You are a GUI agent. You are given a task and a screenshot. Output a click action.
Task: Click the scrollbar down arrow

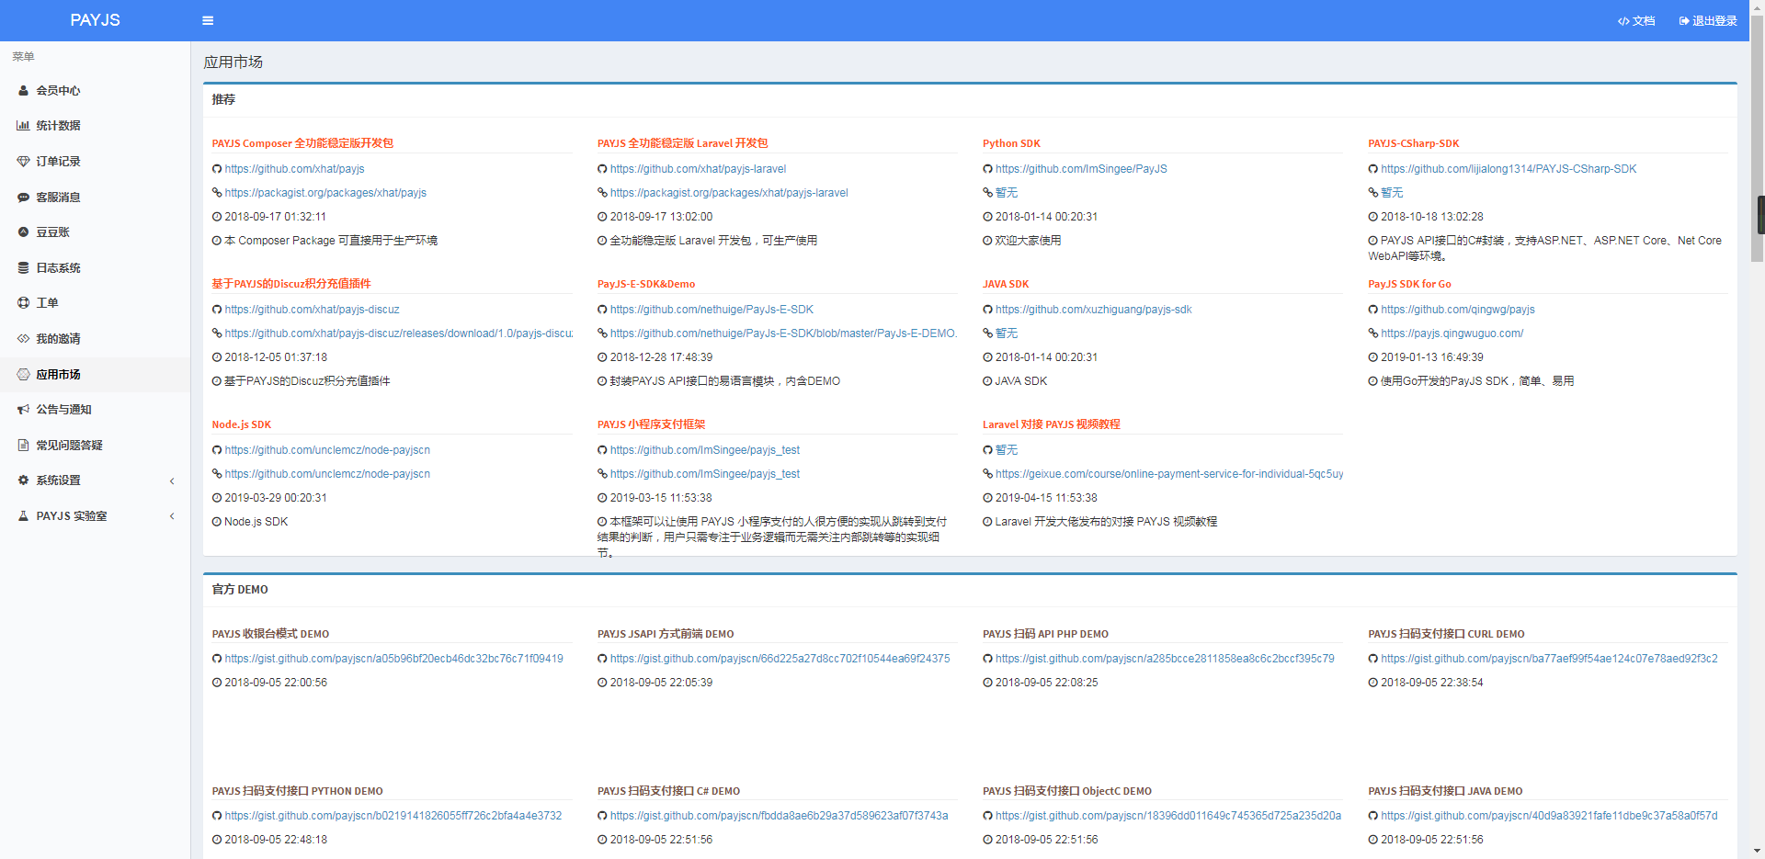[x=1758, y=851]
